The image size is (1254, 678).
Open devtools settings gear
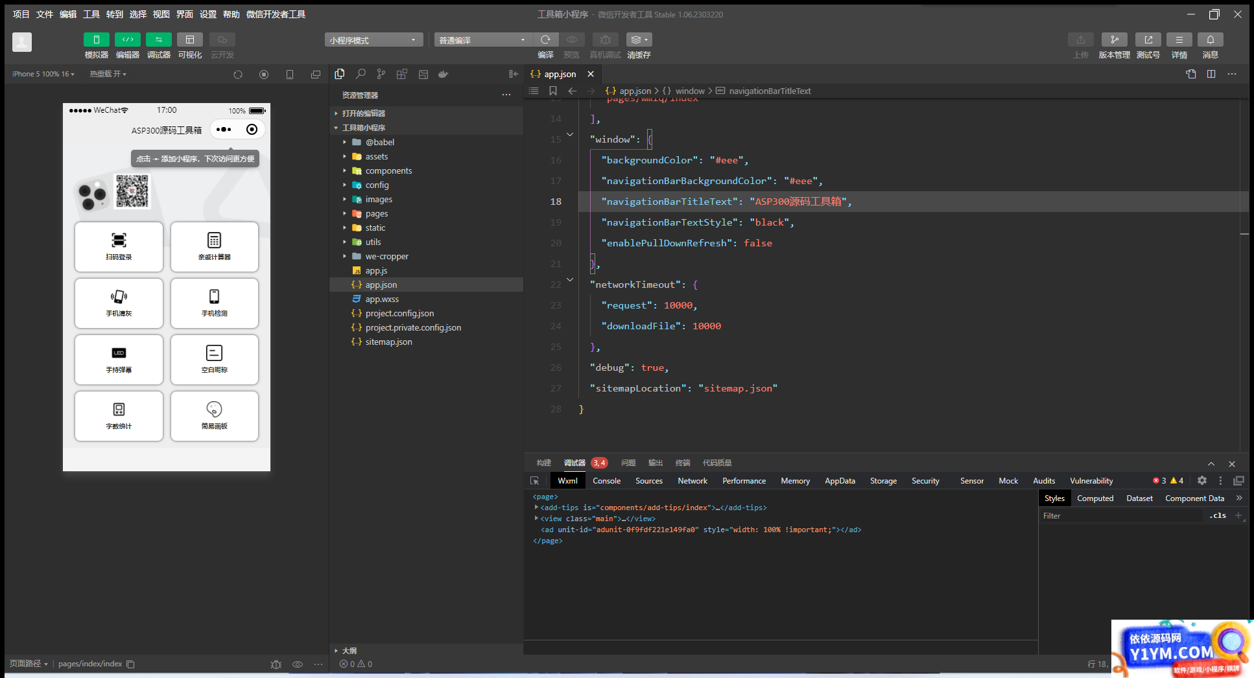coord(1202,481)
